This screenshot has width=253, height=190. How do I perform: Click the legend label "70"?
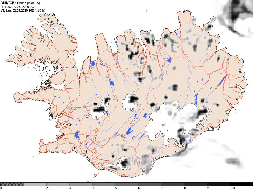[x=163, y=188]
